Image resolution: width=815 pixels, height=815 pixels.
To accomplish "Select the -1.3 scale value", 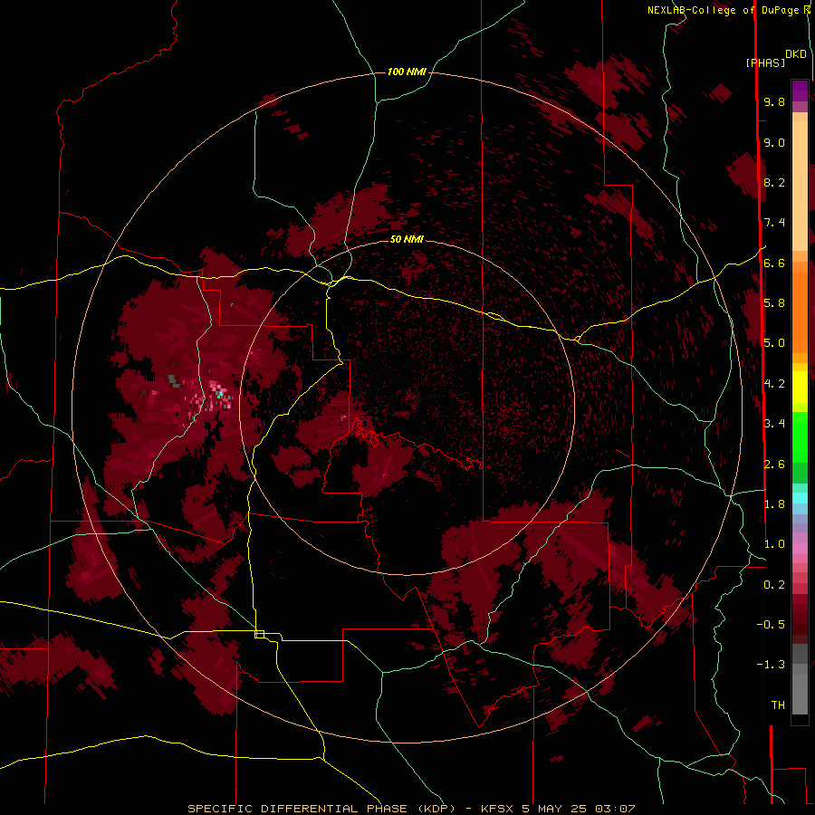I will pyautogui.click(x=771, y=665).
